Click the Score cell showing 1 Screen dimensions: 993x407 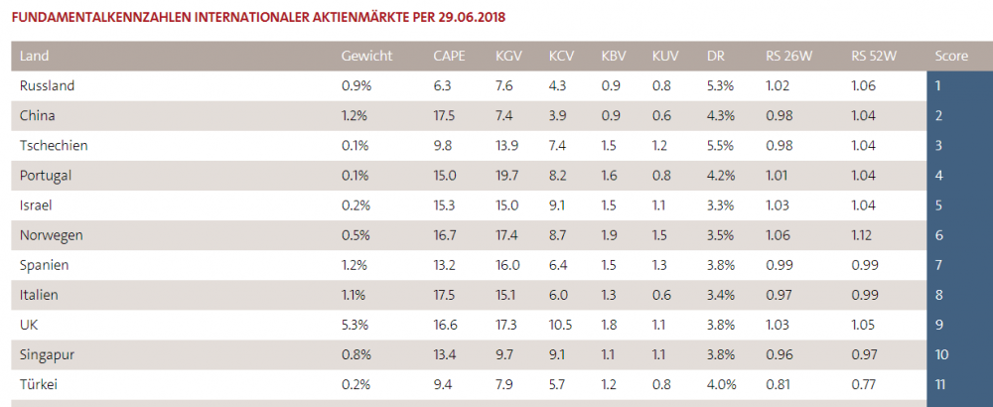pos(938,86)
